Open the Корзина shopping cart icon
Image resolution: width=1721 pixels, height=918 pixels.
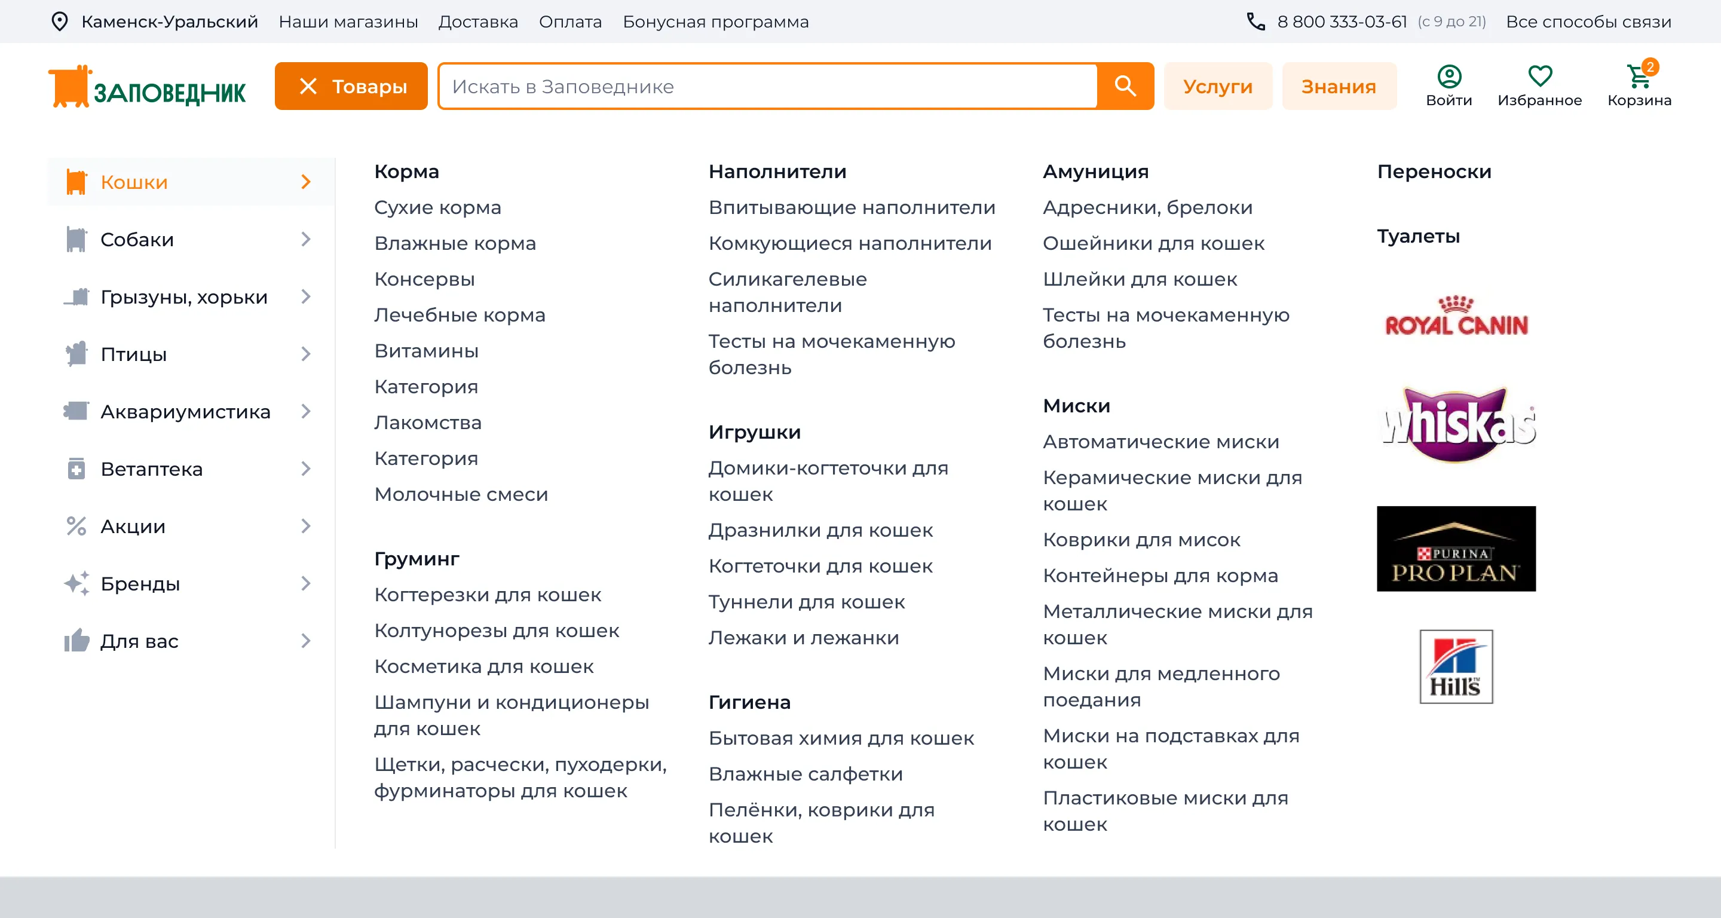tap(1639, 76)
